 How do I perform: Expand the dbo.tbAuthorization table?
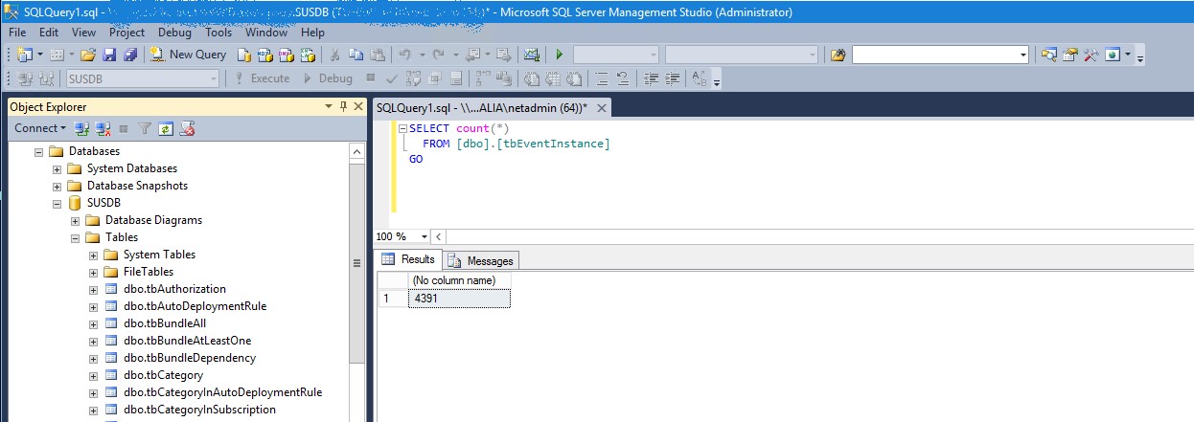point(94,289)
